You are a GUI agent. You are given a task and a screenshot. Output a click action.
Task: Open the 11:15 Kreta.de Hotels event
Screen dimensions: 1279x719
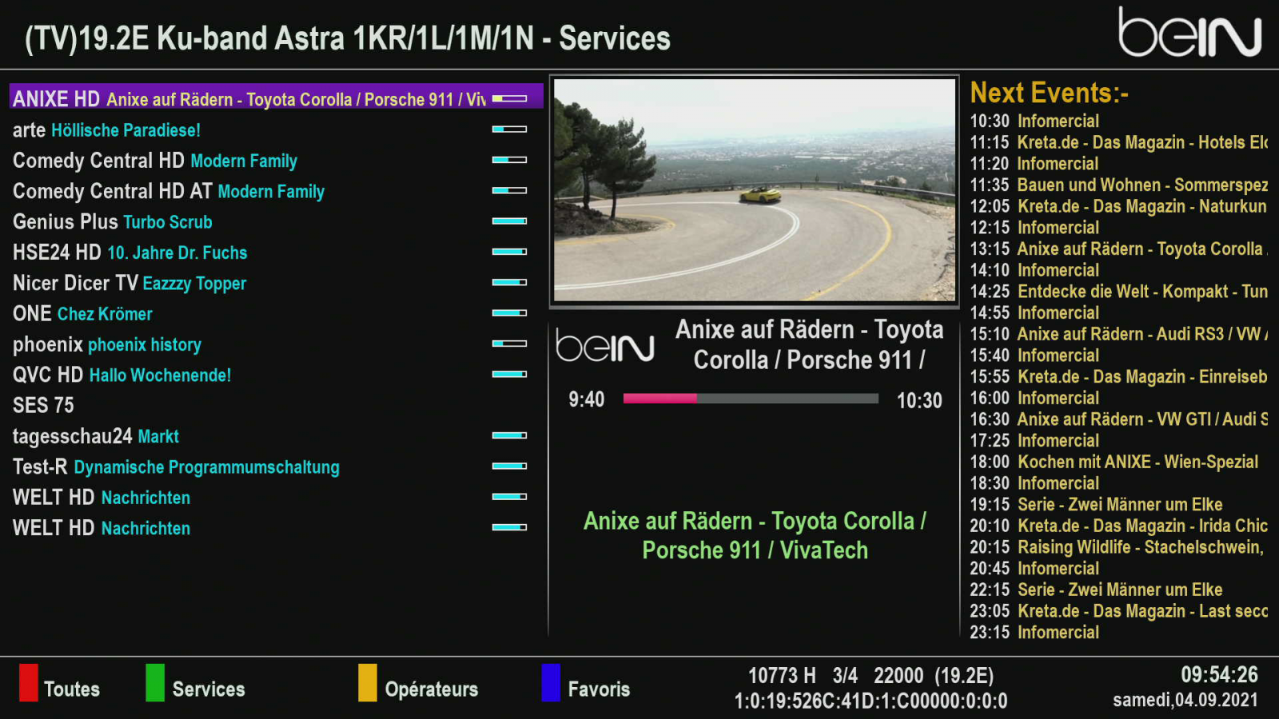coord(1119,142)
